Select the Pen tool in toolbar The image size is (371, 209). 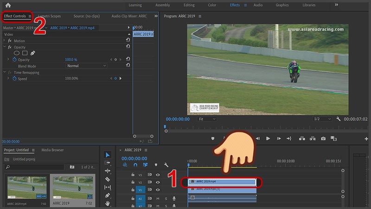[x=108, y=196]
